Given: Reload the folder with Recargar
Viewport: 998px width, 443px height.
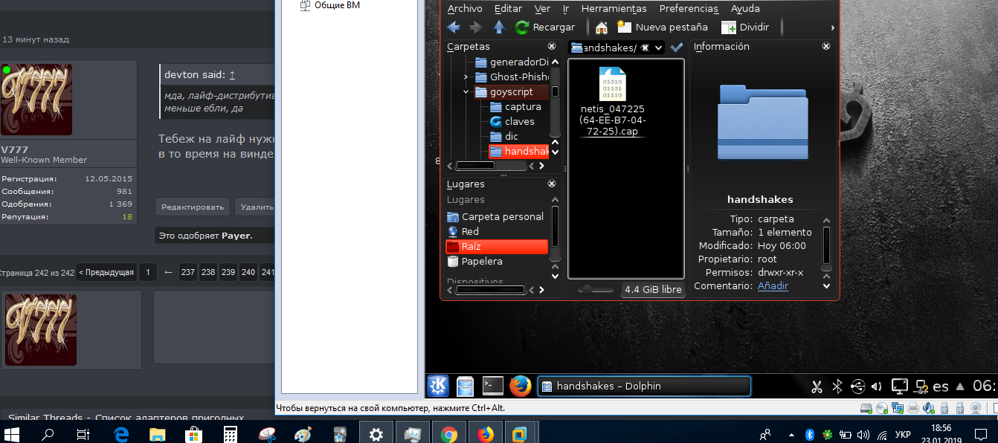Looking at the screenshot, I should tap(546, 28).
